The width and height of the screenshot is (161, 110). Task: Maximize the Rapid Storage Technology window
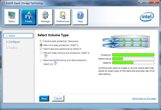pyautogui.click(x=147, y=2)
